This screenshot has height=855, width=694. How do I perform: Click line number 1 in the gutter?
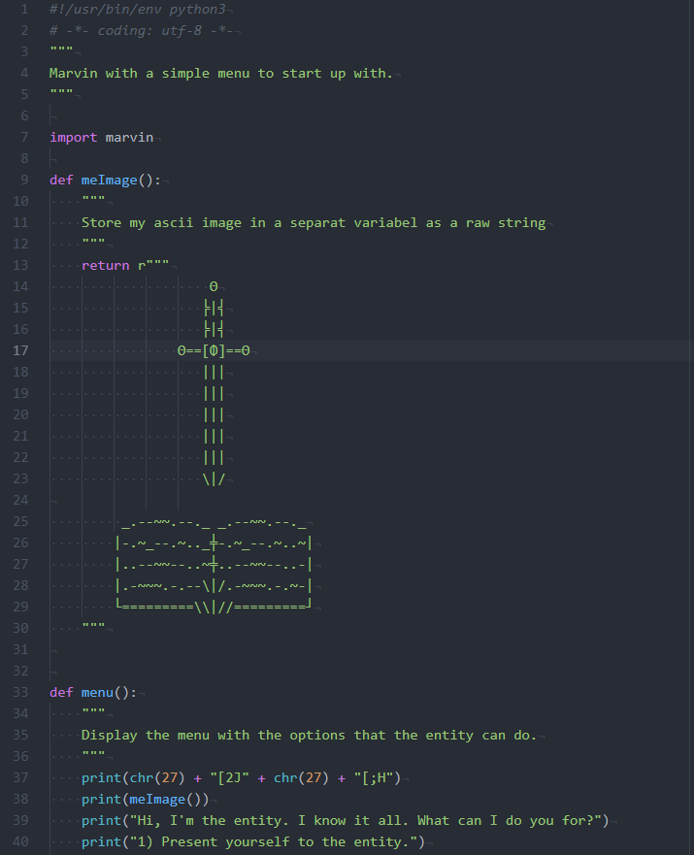(x=23, y=9)
